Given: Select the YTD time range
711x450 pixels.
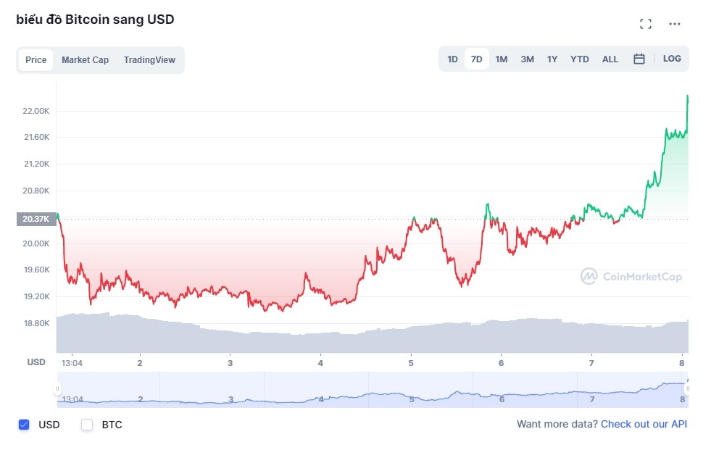Looking at the screenshot, I should (x=579, y=59).
